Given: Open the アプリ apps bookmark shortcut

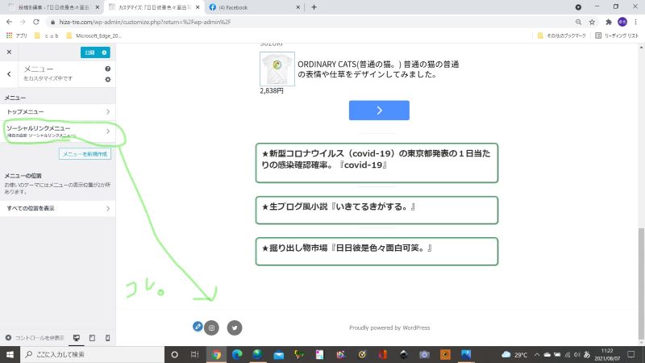Looking at the screenshot, I should click(x=16, y=35).
